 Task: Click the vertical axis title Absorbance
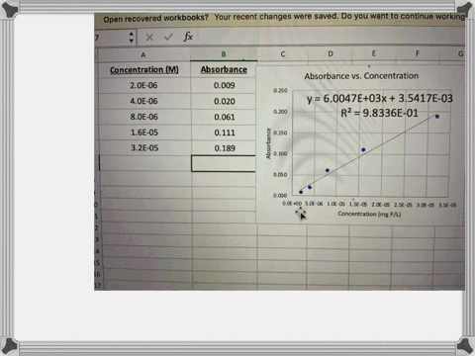tap(268, 143)
